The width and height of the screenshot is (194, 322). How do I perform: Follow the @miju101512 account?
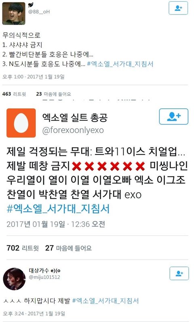point(179,273)
